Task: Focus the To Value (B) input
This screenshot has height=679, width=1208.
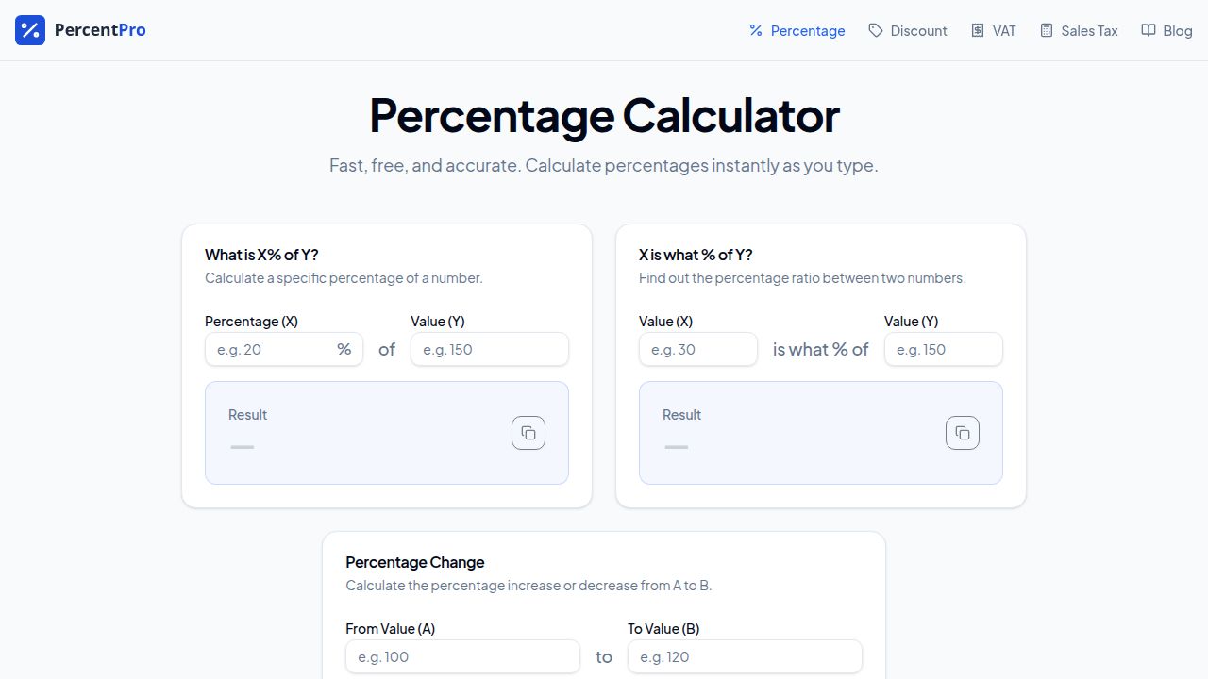Action: point(745,656)
